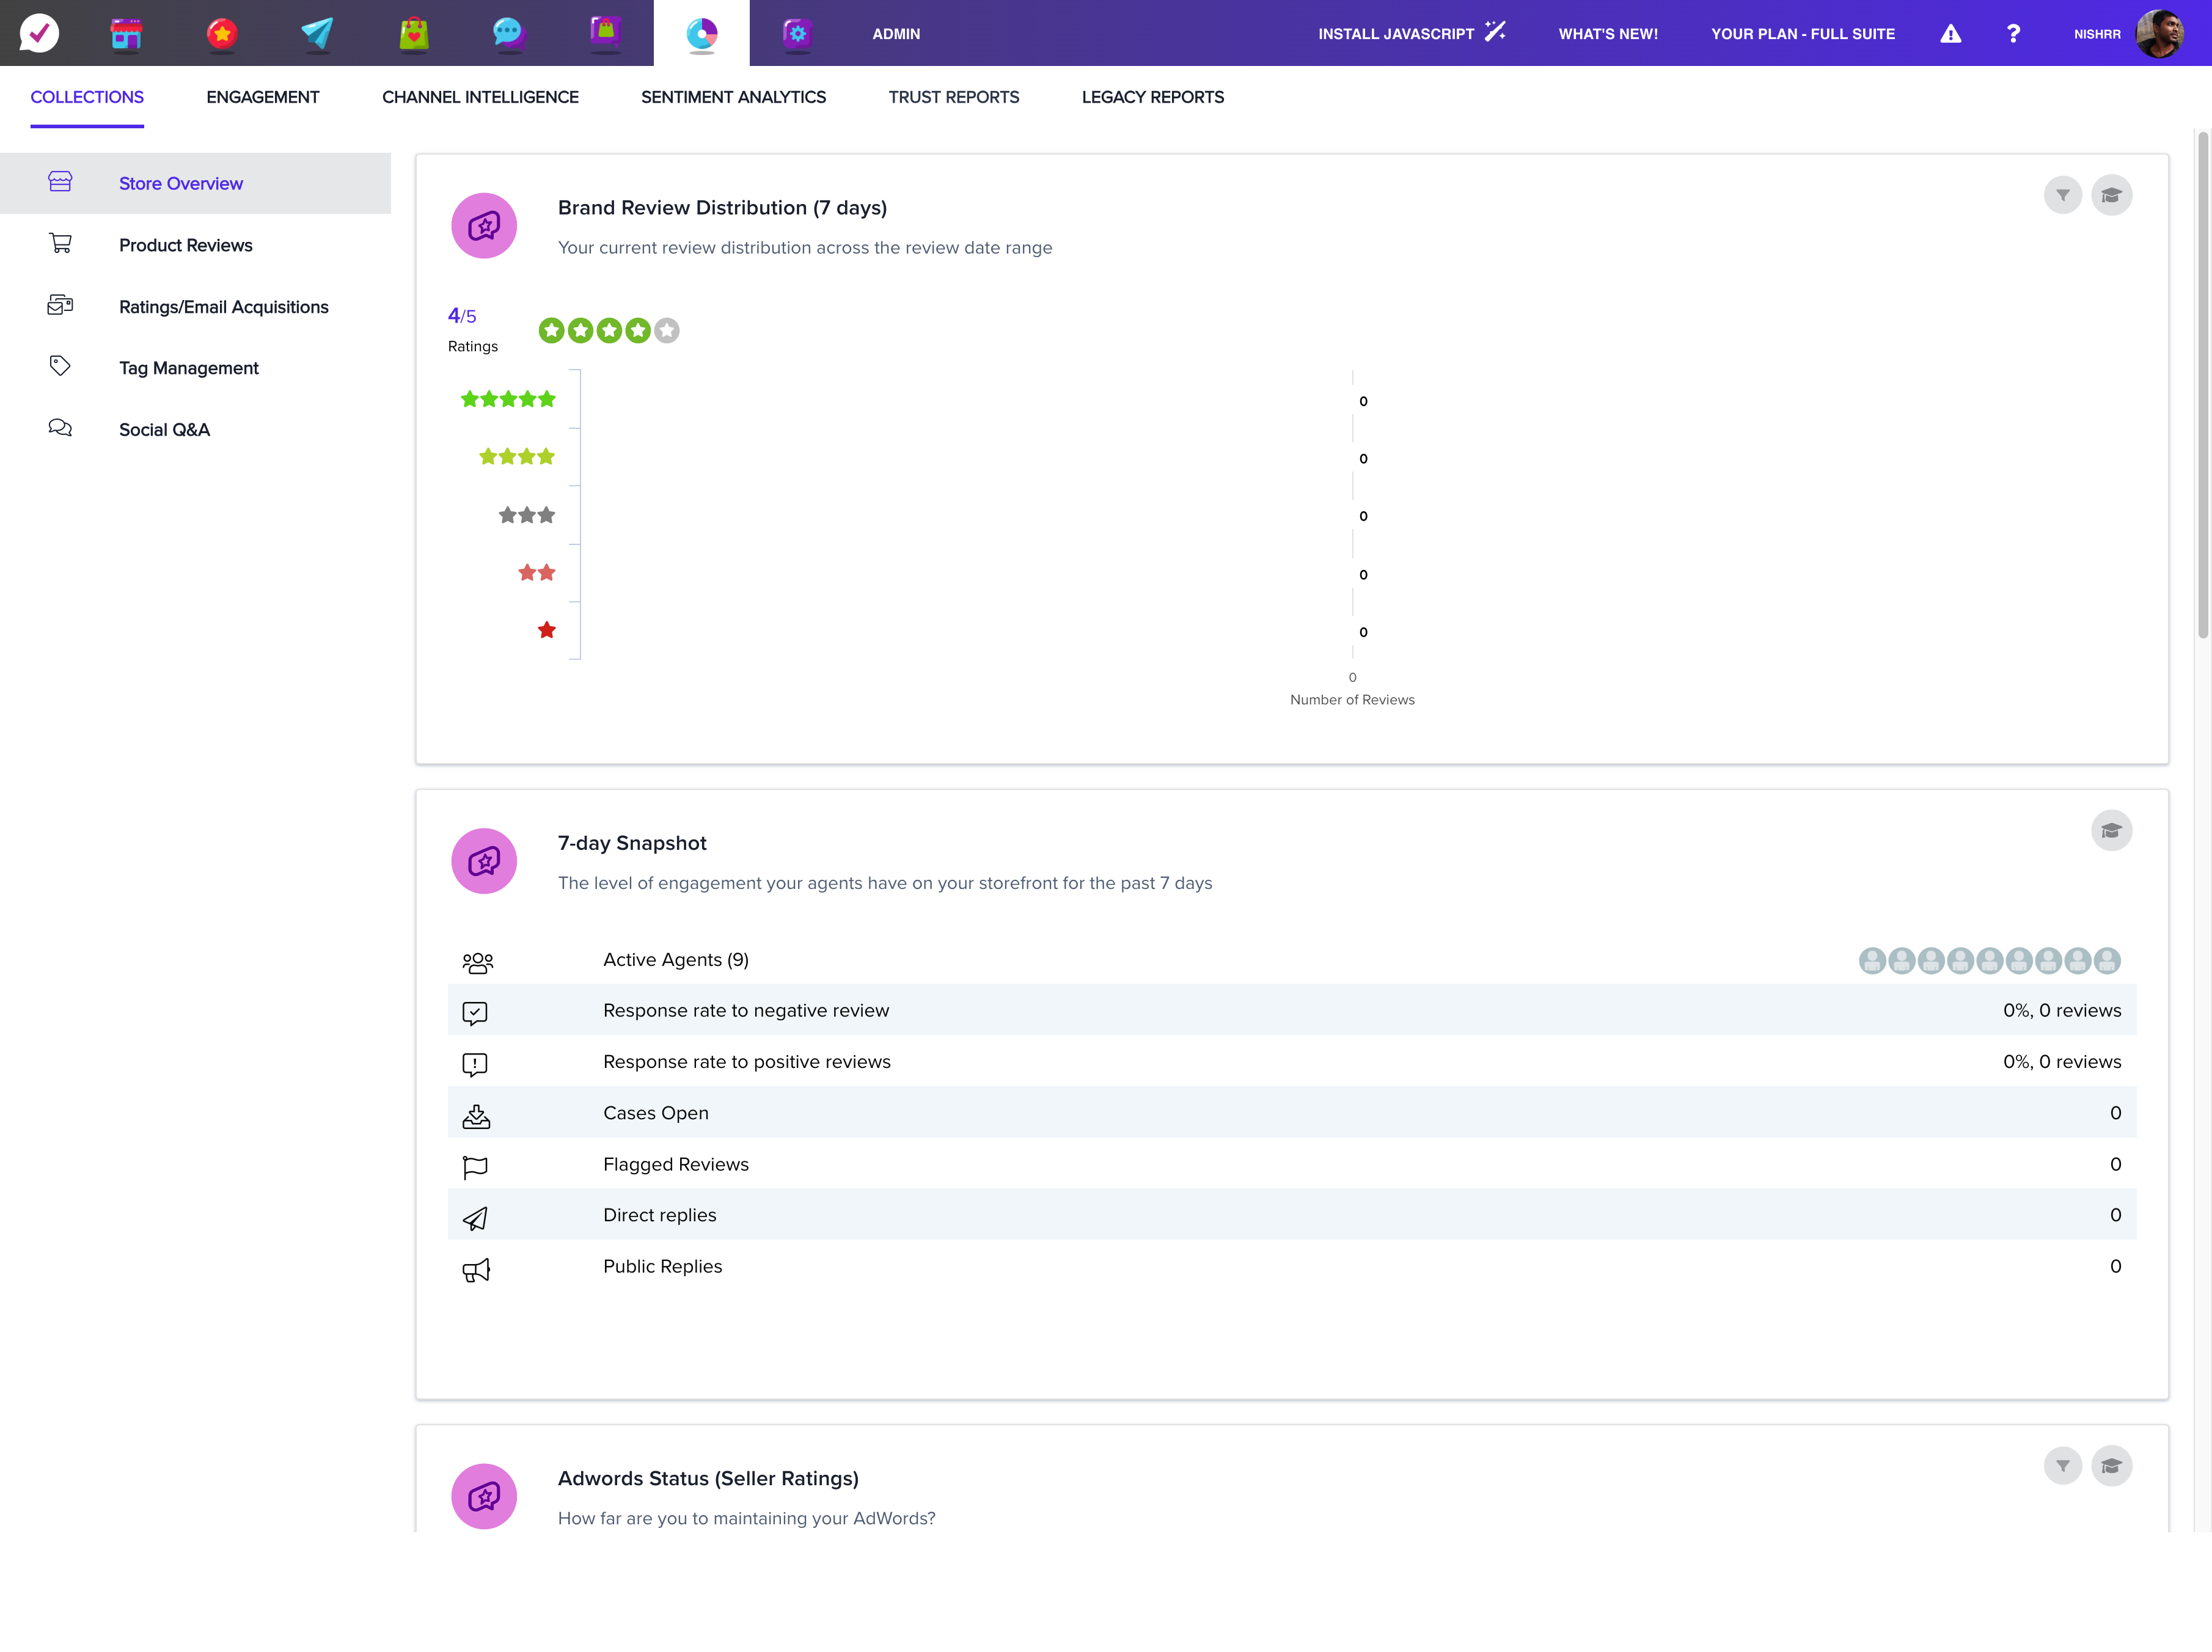Click the first agent avatar in Active Agents
This screenshot has height=1652, width=2212.
[1872, 960]
